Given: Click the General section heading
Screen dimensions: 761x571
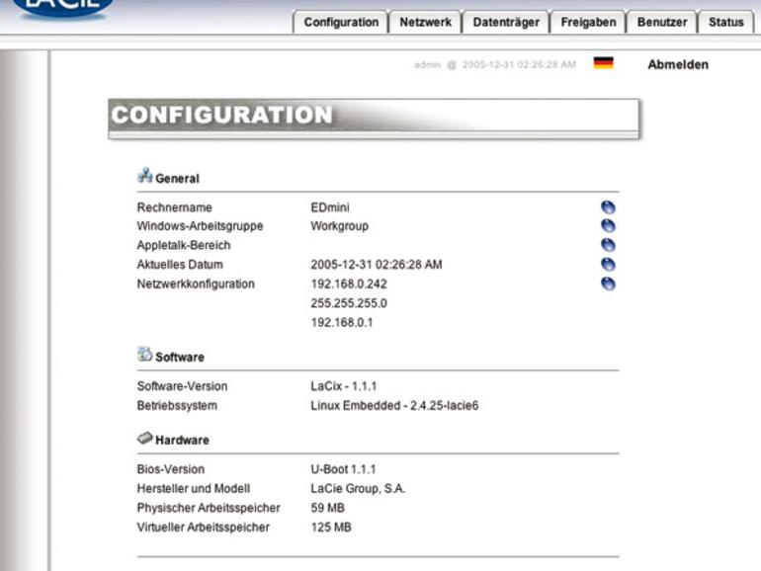Looking at the screenshot, I should click(x=177, y=179).
